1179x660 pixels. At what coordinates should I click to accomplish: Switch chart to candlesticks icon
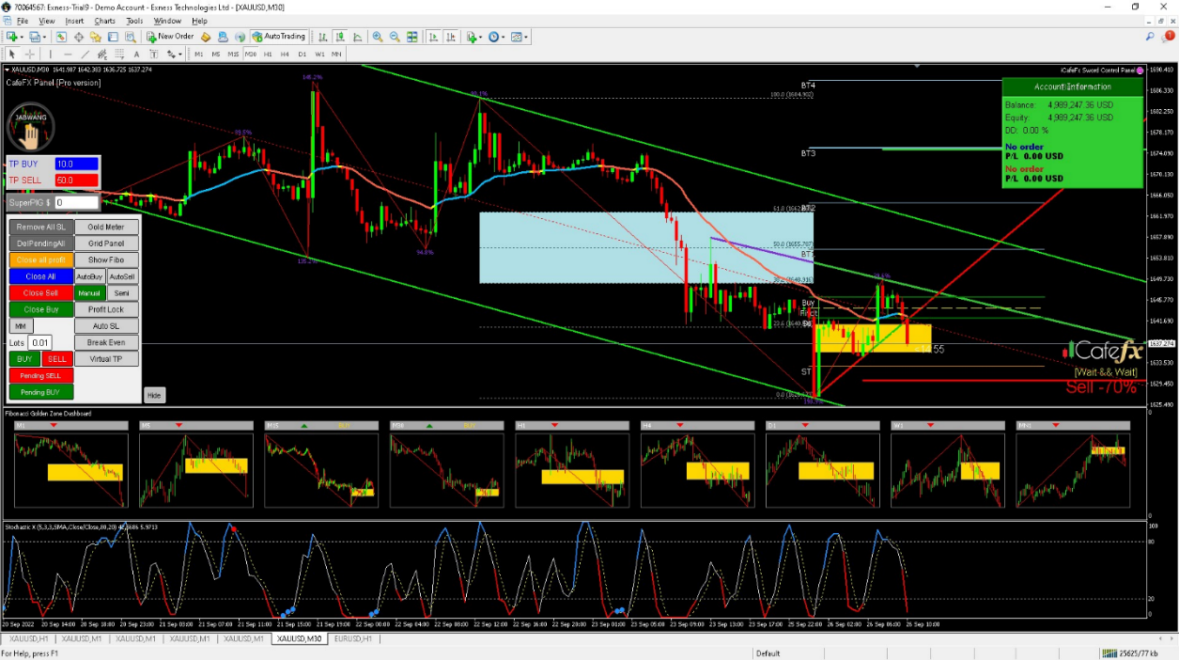coord(339,37)
